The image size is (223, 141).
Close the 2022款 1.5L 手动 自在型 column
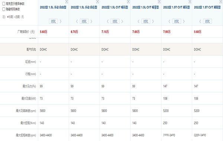(97, 1)
